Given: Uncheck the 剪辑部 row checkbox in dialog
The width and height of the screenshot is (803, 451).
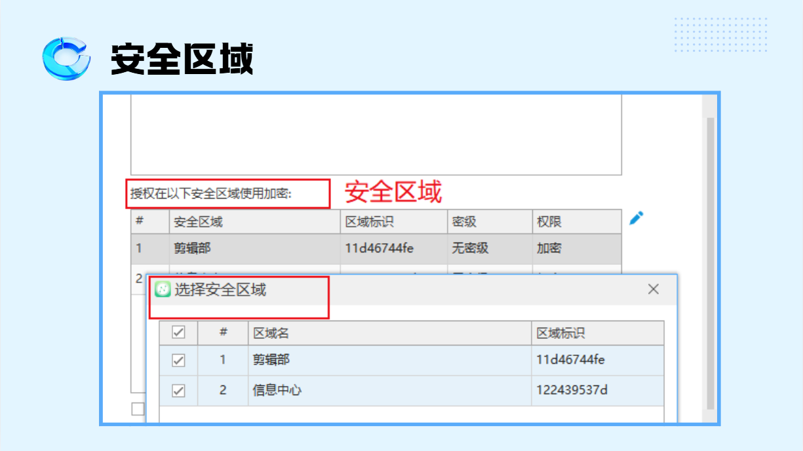Looking at the screenshot, I should (x=178, y=361).
